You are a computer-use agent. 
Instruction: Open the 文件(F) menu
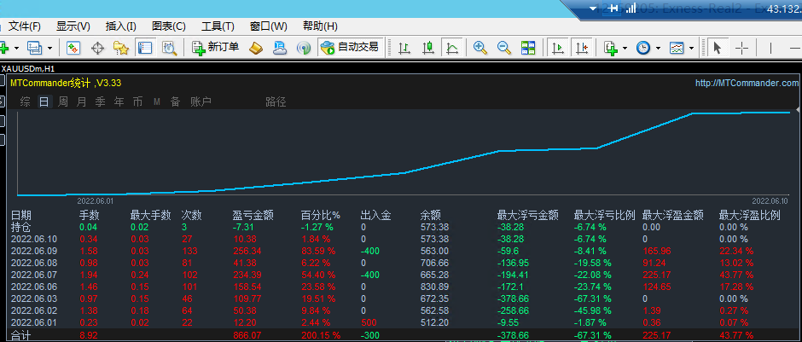tap(25, 26)
